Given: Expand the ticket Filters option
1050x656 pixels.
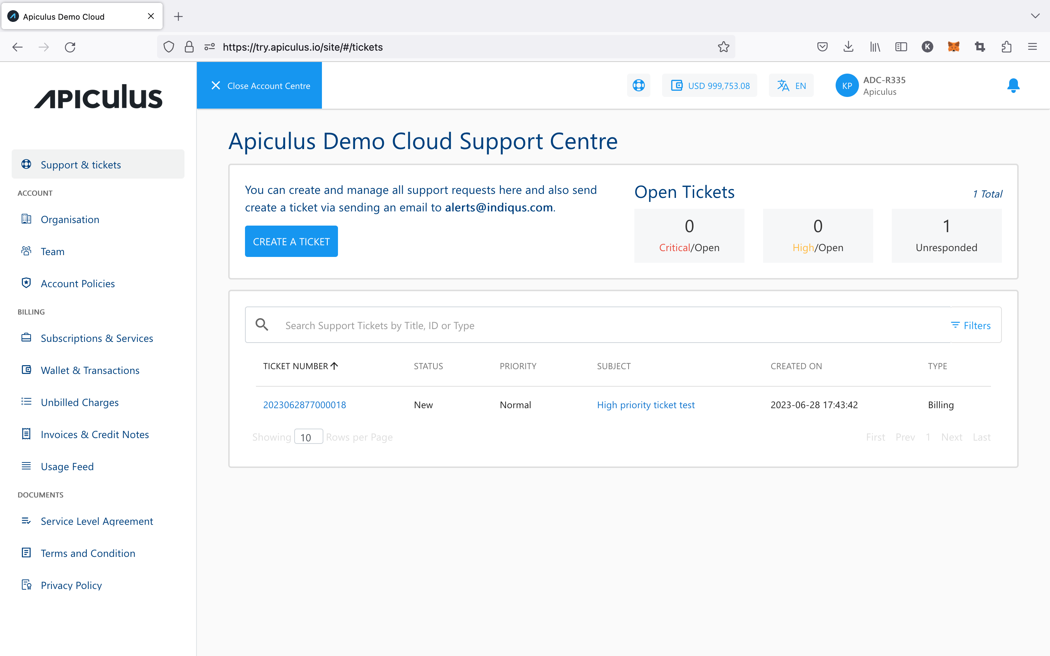Looking at the screenshot, I should point(971,325).
